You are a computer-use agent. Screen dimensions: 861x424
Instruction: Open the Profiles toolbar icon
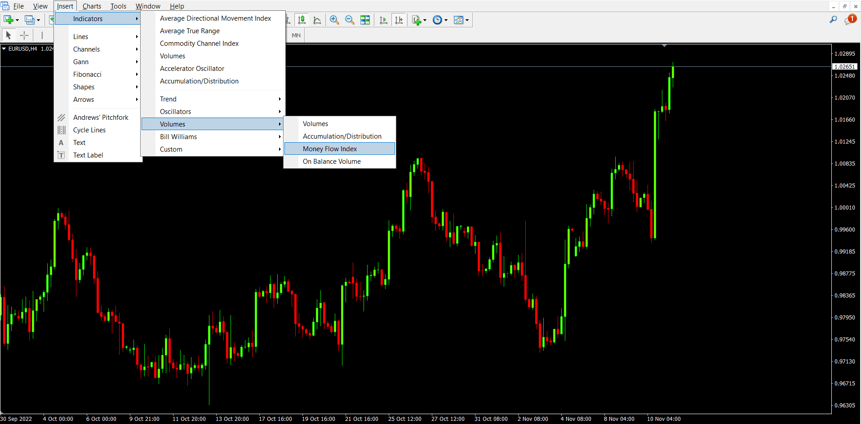(x=29, y=20)
